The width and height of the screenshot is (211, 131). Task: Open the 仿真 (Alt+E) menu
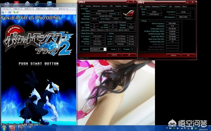pyautogui.click(x=19, y=9)
